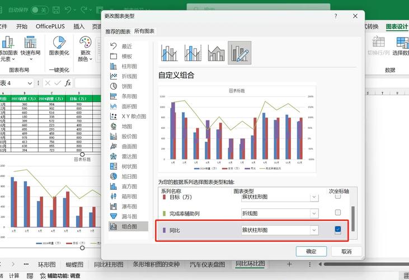This screenshot has height=280, width=409.
Task: Switch to 同比柱形图 sheet tab
Action: pyautogui.click(x=109, y=264)
